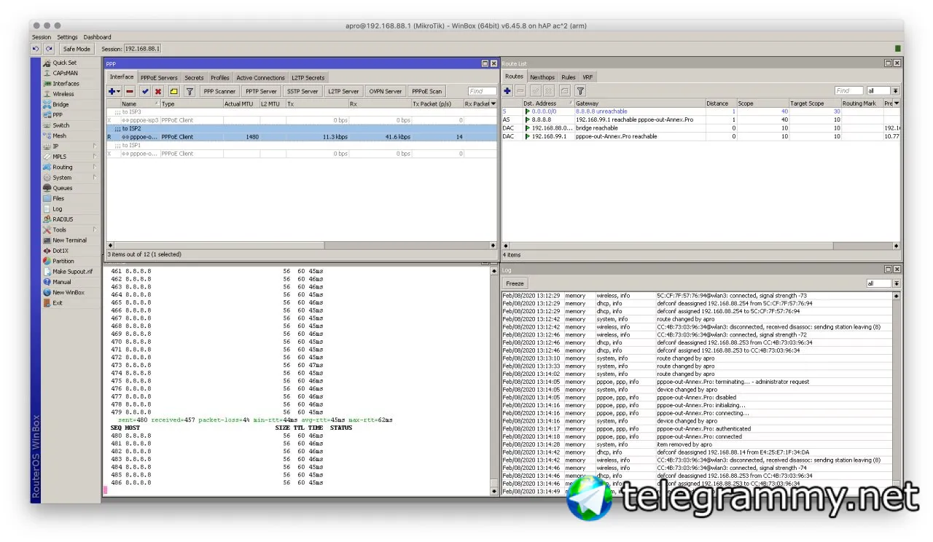This screenshot has height=542, width=933.
Task: Select the pppoe-isp3 interface row
Action: 301,120
